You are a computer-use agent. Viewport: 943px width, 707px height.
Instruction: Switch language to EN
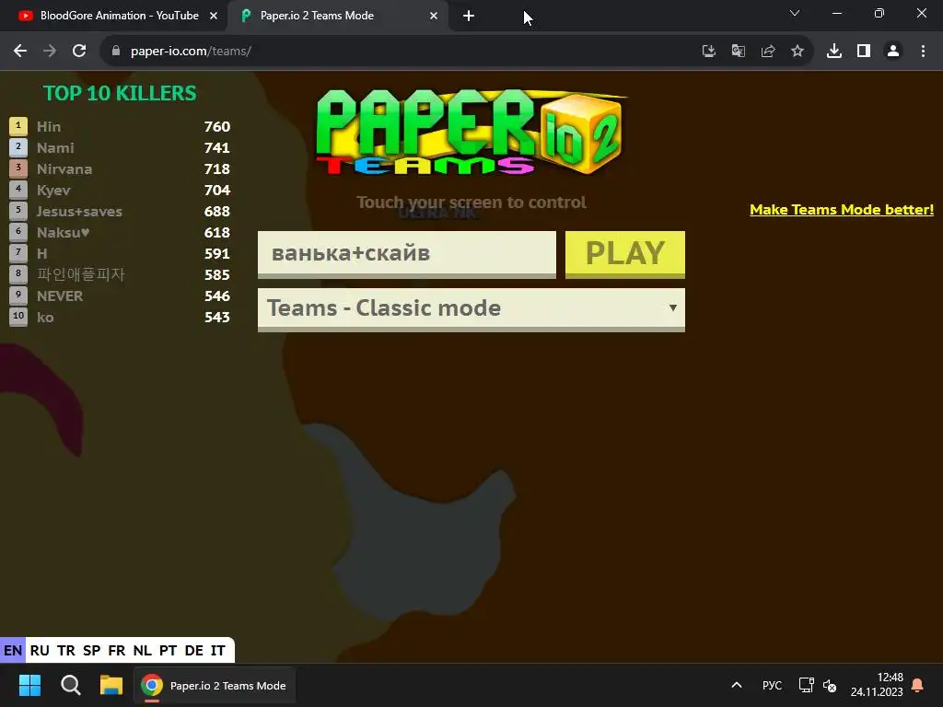coord(13,651)
